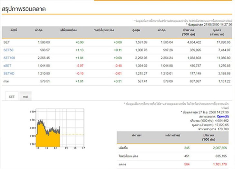This screenshot has width=235, height=169.
Task: Select declining securities count 564
Action: 187,164
